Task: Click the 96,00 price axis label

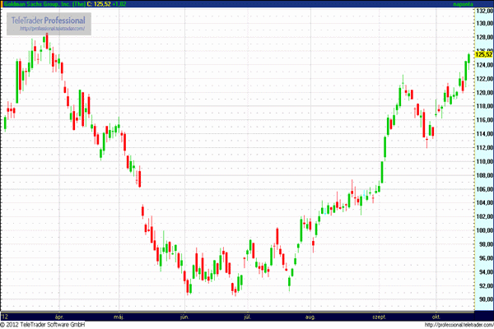Action: click(x=486, y=258)
